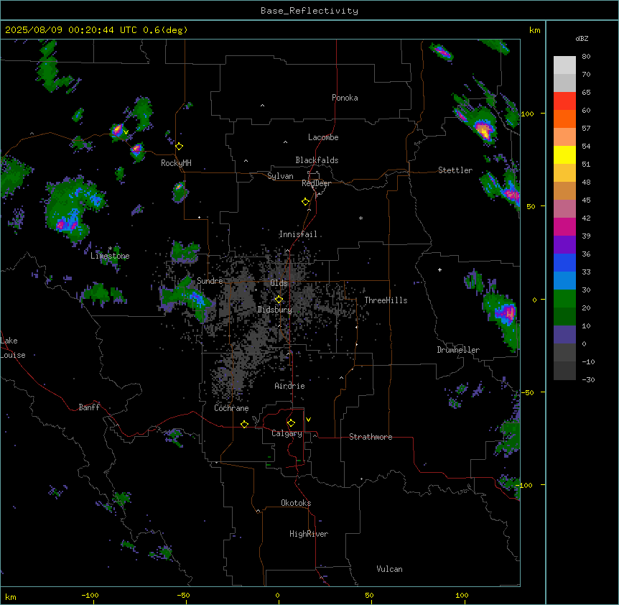Click the Sundre town label
The image size is (619, 605).
pyautogui.click(x=210, y=281)
